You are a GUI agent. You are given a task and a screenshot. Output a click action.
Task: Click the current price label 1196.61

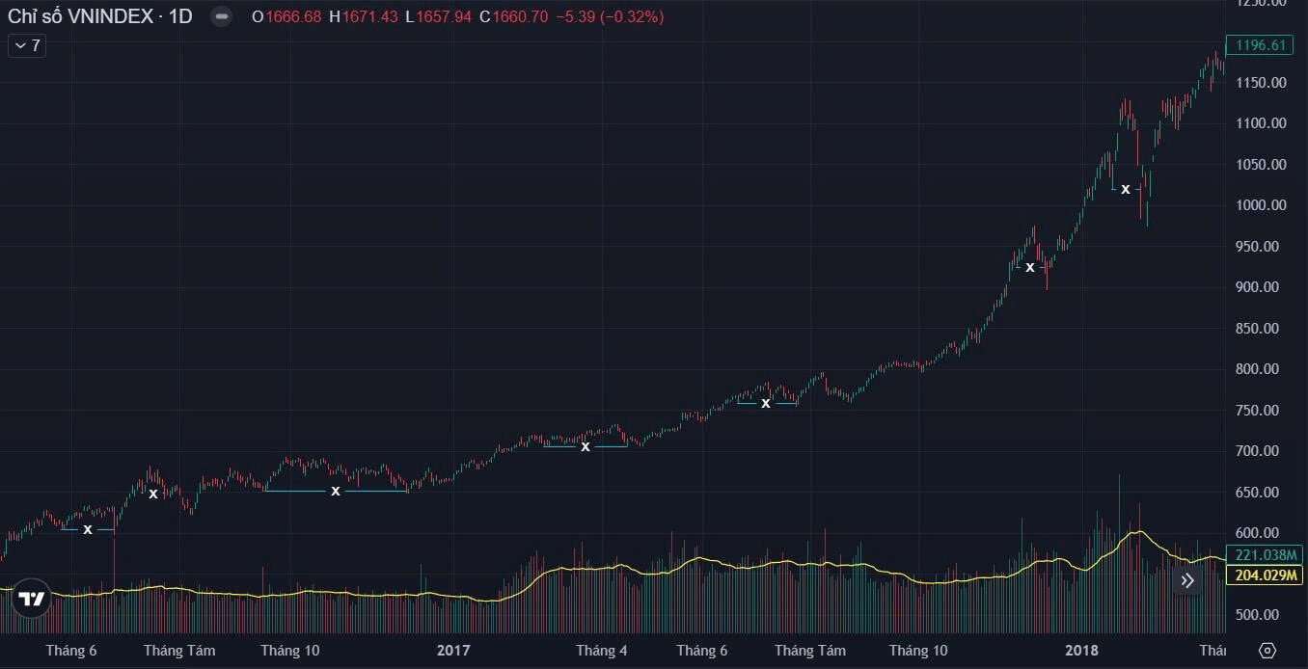[1259, 45]
